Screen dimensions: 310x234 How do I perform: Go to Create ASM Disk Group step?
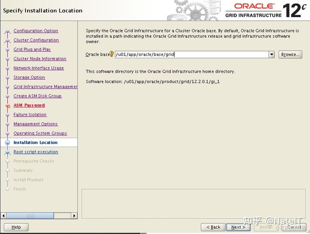(x=37, y=96)
